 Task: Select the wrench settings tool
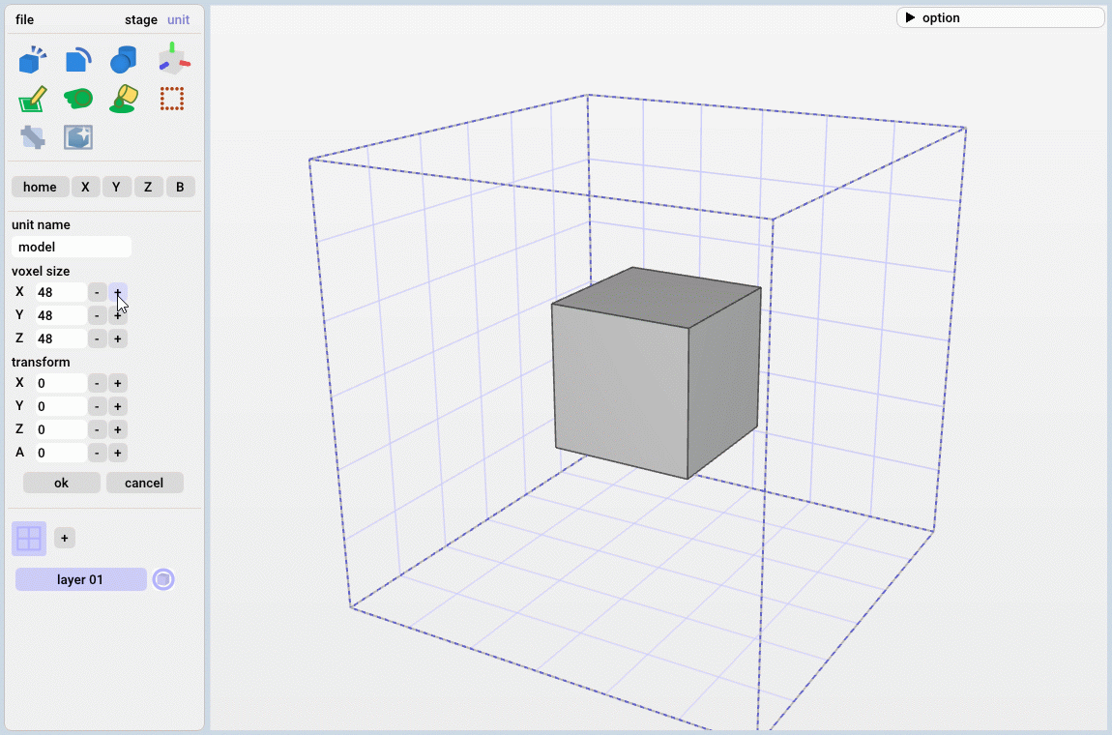click(33, 137)
